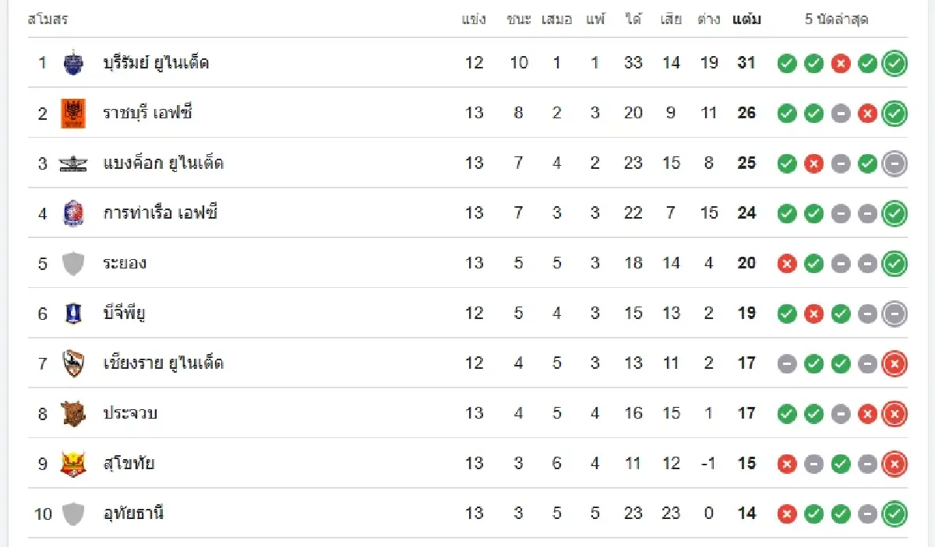
Task: Click Buriram's red loss result icon
Action: click(x=840, y=64)
